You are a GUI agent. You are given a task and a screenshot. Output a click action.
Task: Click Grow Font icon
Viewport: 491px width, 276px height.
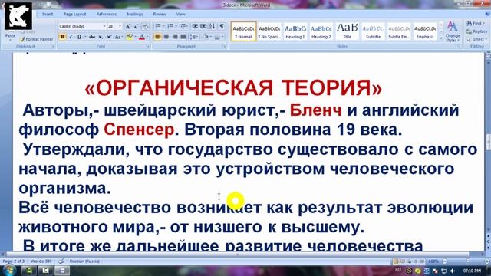point(128,27)
